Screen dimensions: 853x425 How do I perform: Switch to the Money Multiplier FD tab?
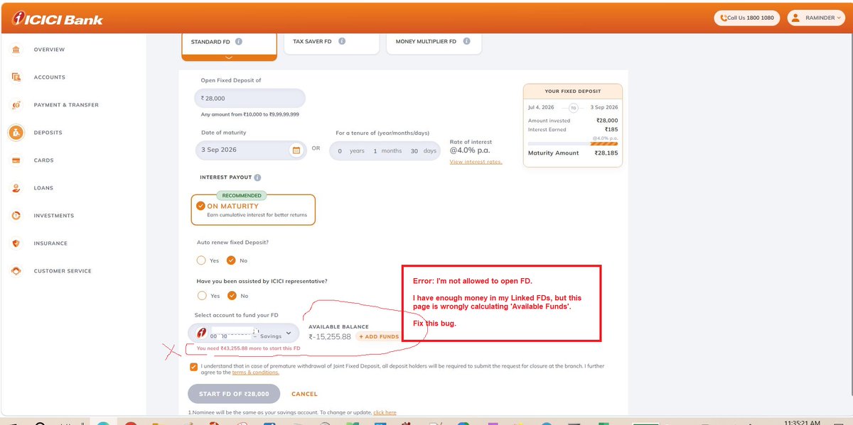434,42
